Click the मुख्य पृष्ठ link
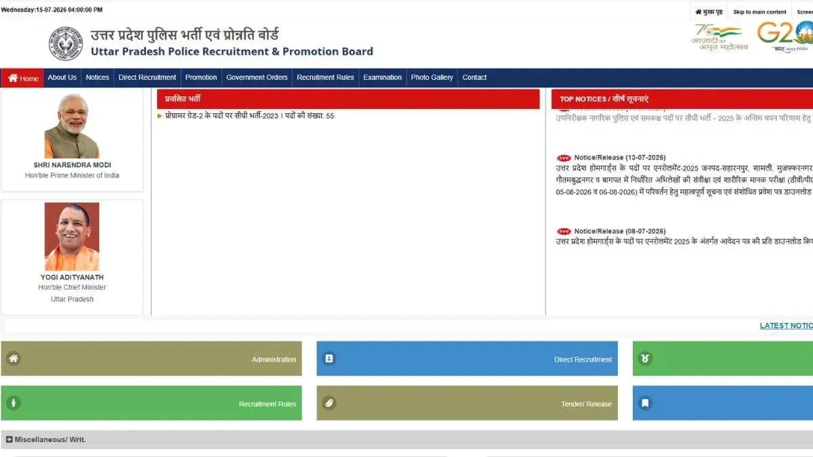 pyautogui.click(x=713, y=12)
